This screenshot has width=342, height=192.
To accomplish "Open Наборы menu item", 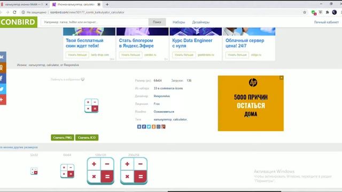I will (x=179, y=22).
